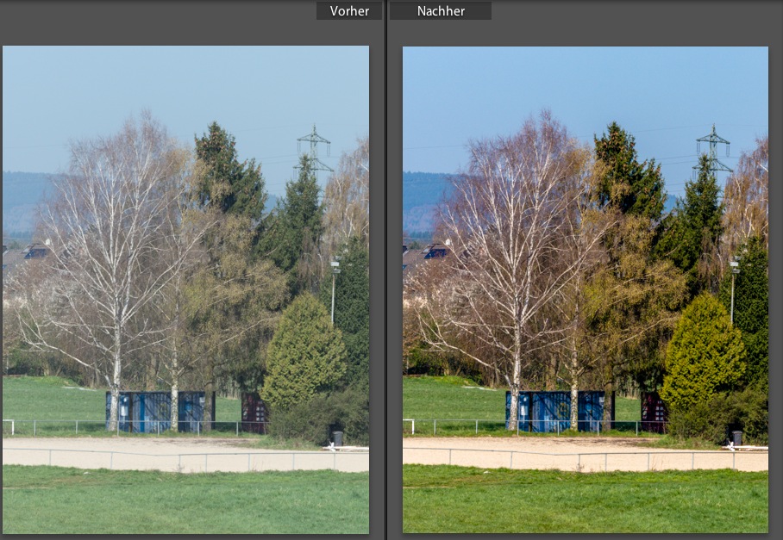Click the trash bin in the Nachher photo
783x540 pixels.
tap(737, 438)
